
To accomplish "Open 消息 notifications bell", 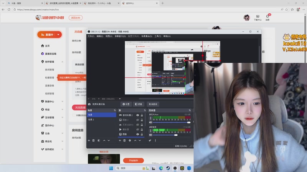I will (267, 18).
